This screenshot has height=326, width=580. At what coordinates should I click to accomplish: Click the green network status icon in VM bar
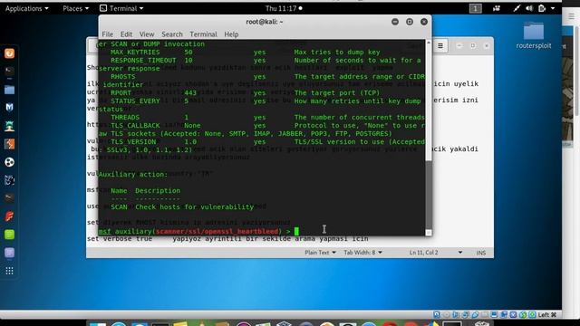pos(532,315)
